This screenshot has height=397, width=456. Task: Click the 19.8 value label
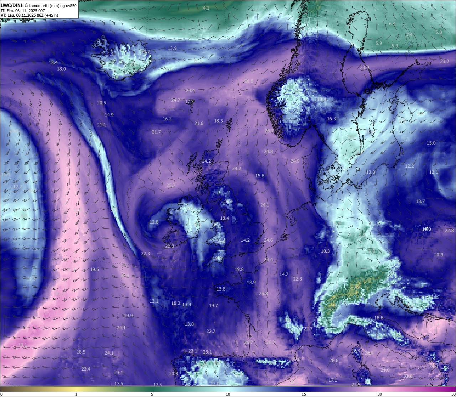[x=239, y=269]
